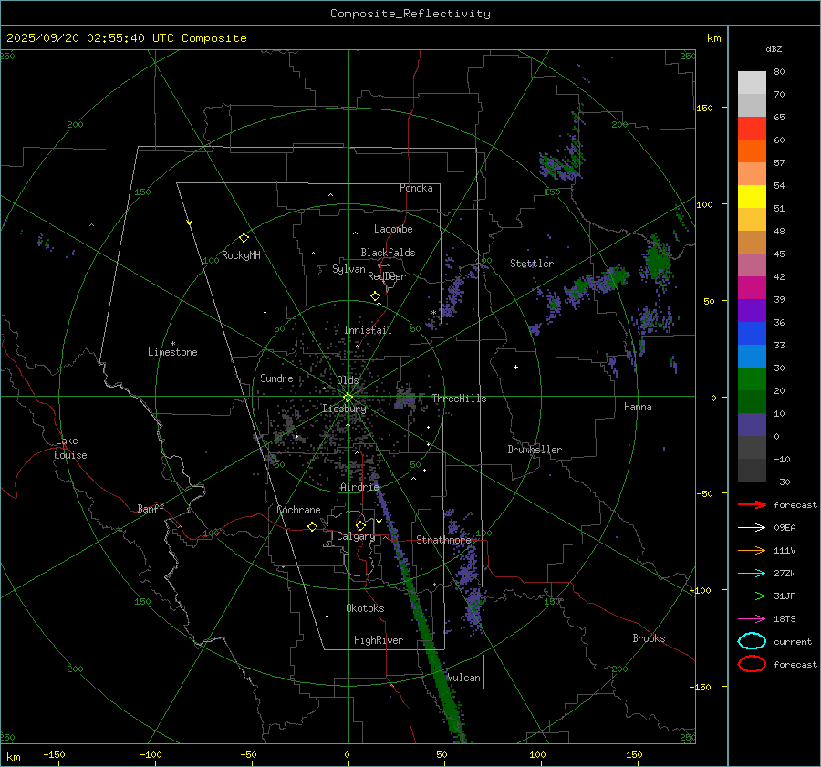The height and width of the screenshot is (767, 821).
Task: Click the purple swatch in dBZ scale
Action: [752, 311]
